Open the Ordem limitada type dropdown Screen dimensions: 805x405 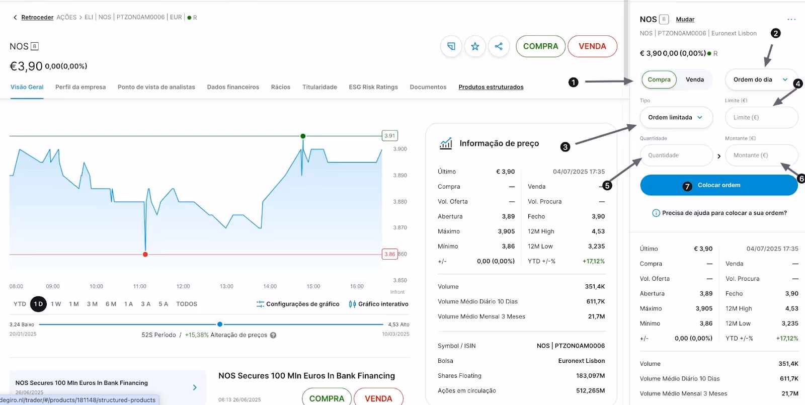coord(676,118)
